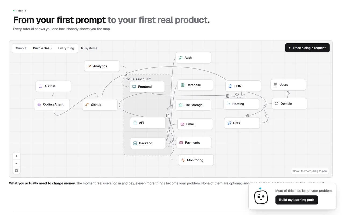
Task: Click the zoom out minus button
Action: point(16,163)
